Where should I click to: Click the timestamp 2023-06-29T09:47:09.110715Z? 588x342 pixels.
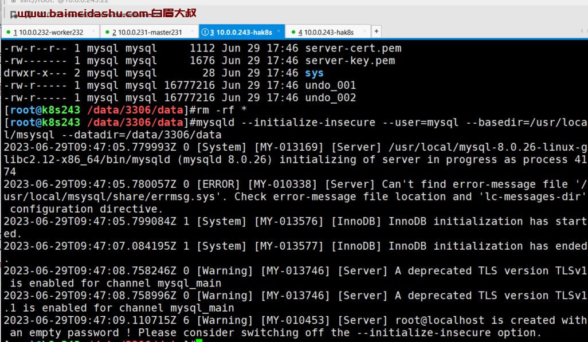click(90, 321)
